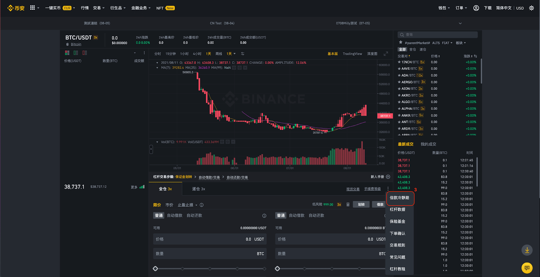Collapse left panel arrow on chart edge
The height and width of the screenshot is (277, 540).
[x=151, y=149]
